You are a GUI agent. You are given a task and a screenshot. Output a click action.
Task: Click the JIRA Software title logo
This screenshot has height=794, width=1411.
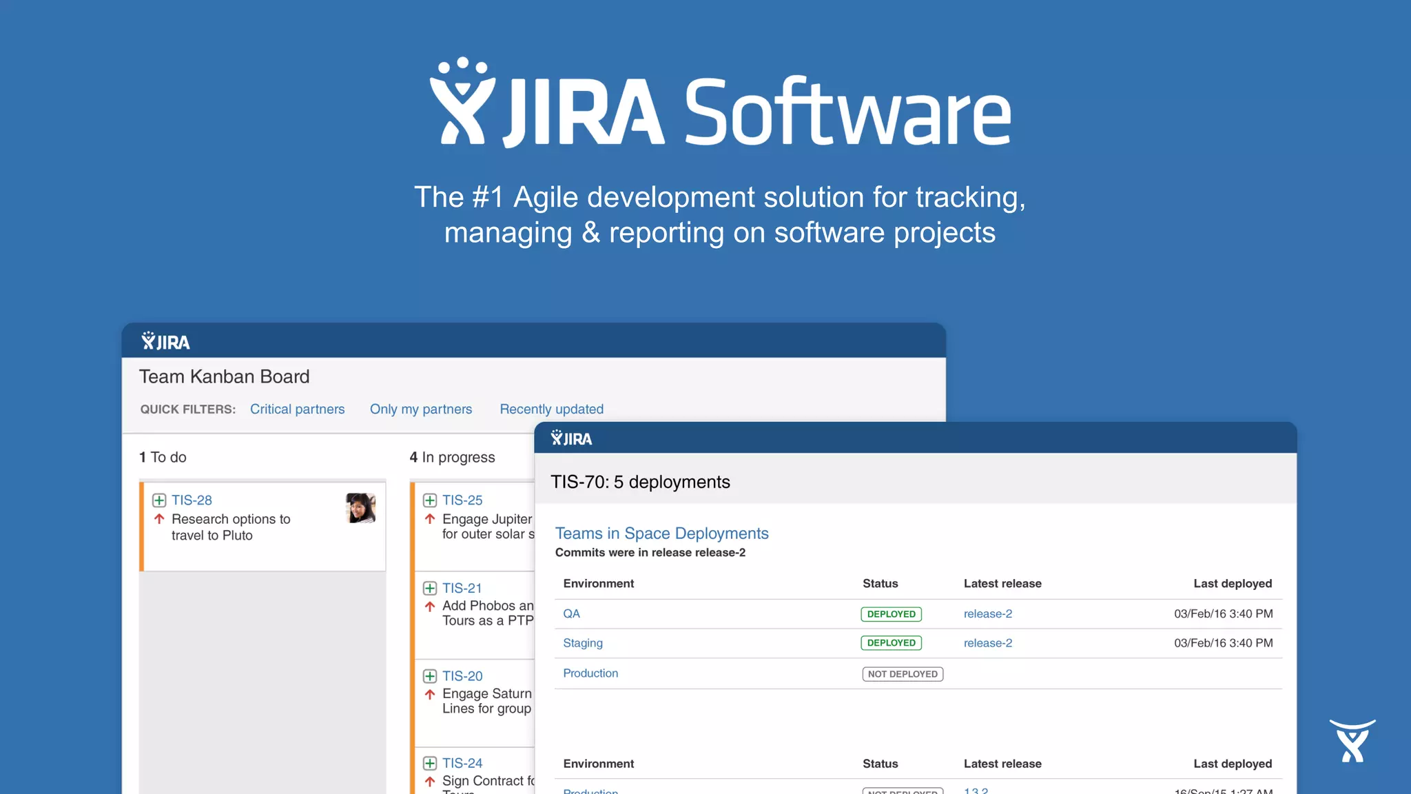720,103
